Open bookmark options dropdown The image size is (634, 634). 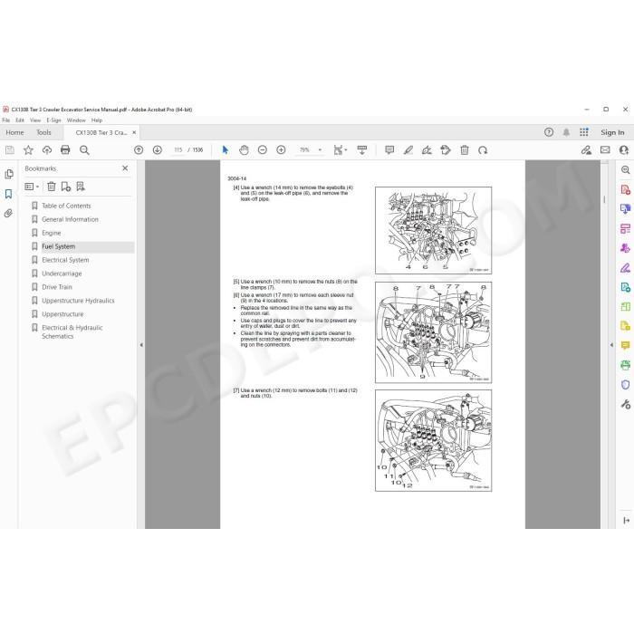32,187
